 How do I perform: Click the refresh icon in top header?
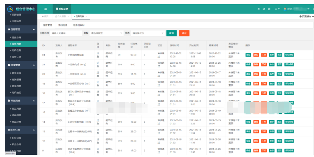pyautogui.click(x=264, y=8)
